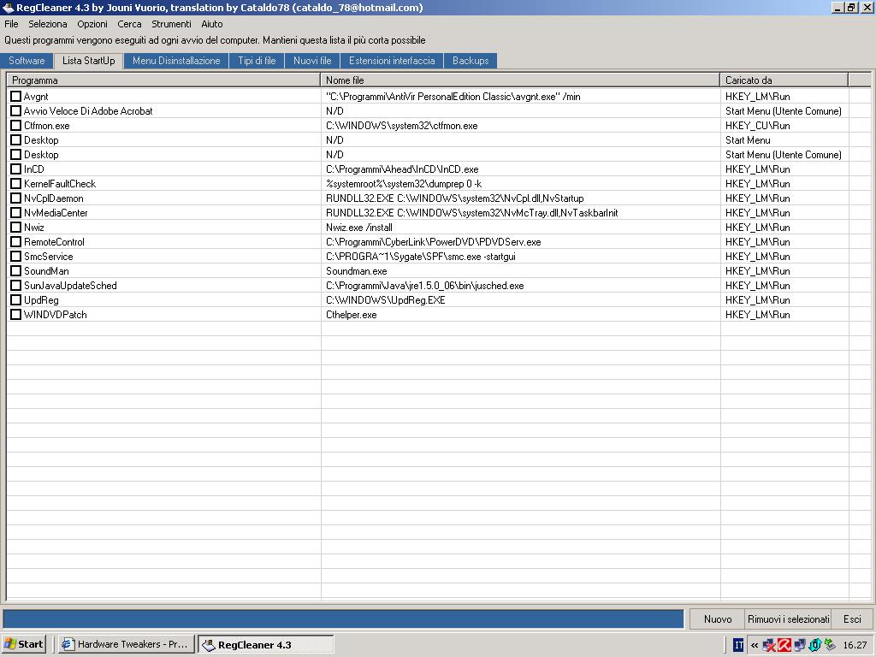Open the Seleziona menu
Viewport: 876px width, 657px height.
click(48, 24)
